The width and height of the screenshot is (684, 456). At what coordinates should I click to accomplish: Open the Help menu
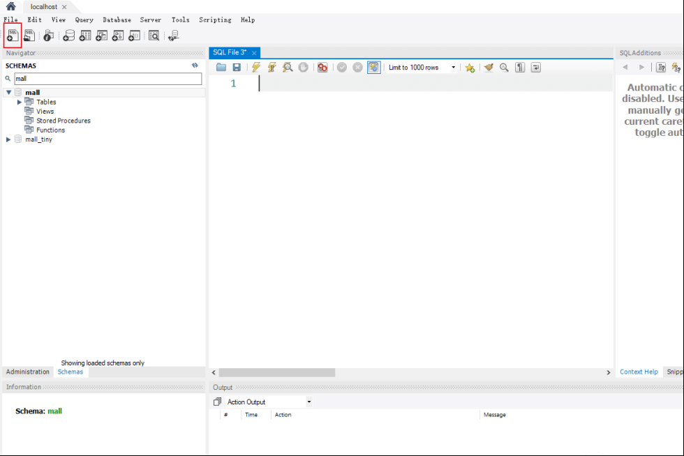click(248, 20)
